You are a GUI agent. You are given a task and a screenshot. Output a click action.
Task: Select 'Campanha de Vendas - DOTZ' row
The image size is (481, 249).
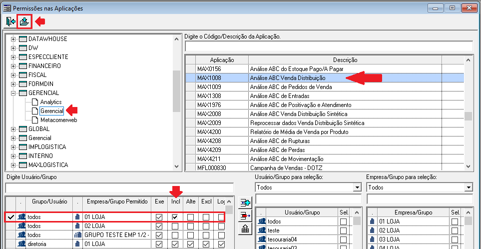[325, 167]
